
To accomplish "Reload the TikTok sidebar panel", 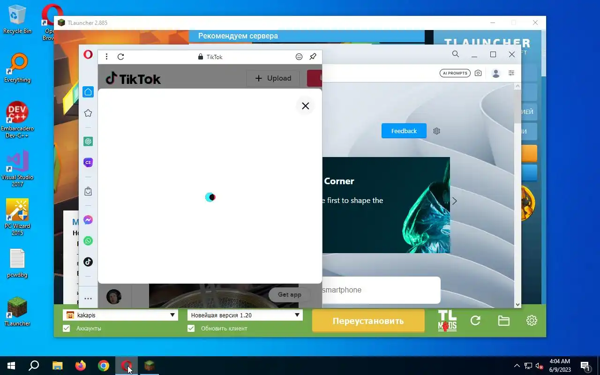I will point(121,57).
